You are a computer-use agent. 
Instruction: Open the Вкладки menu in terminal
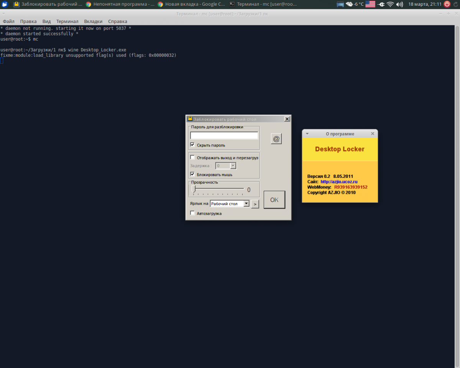point(93,21)
